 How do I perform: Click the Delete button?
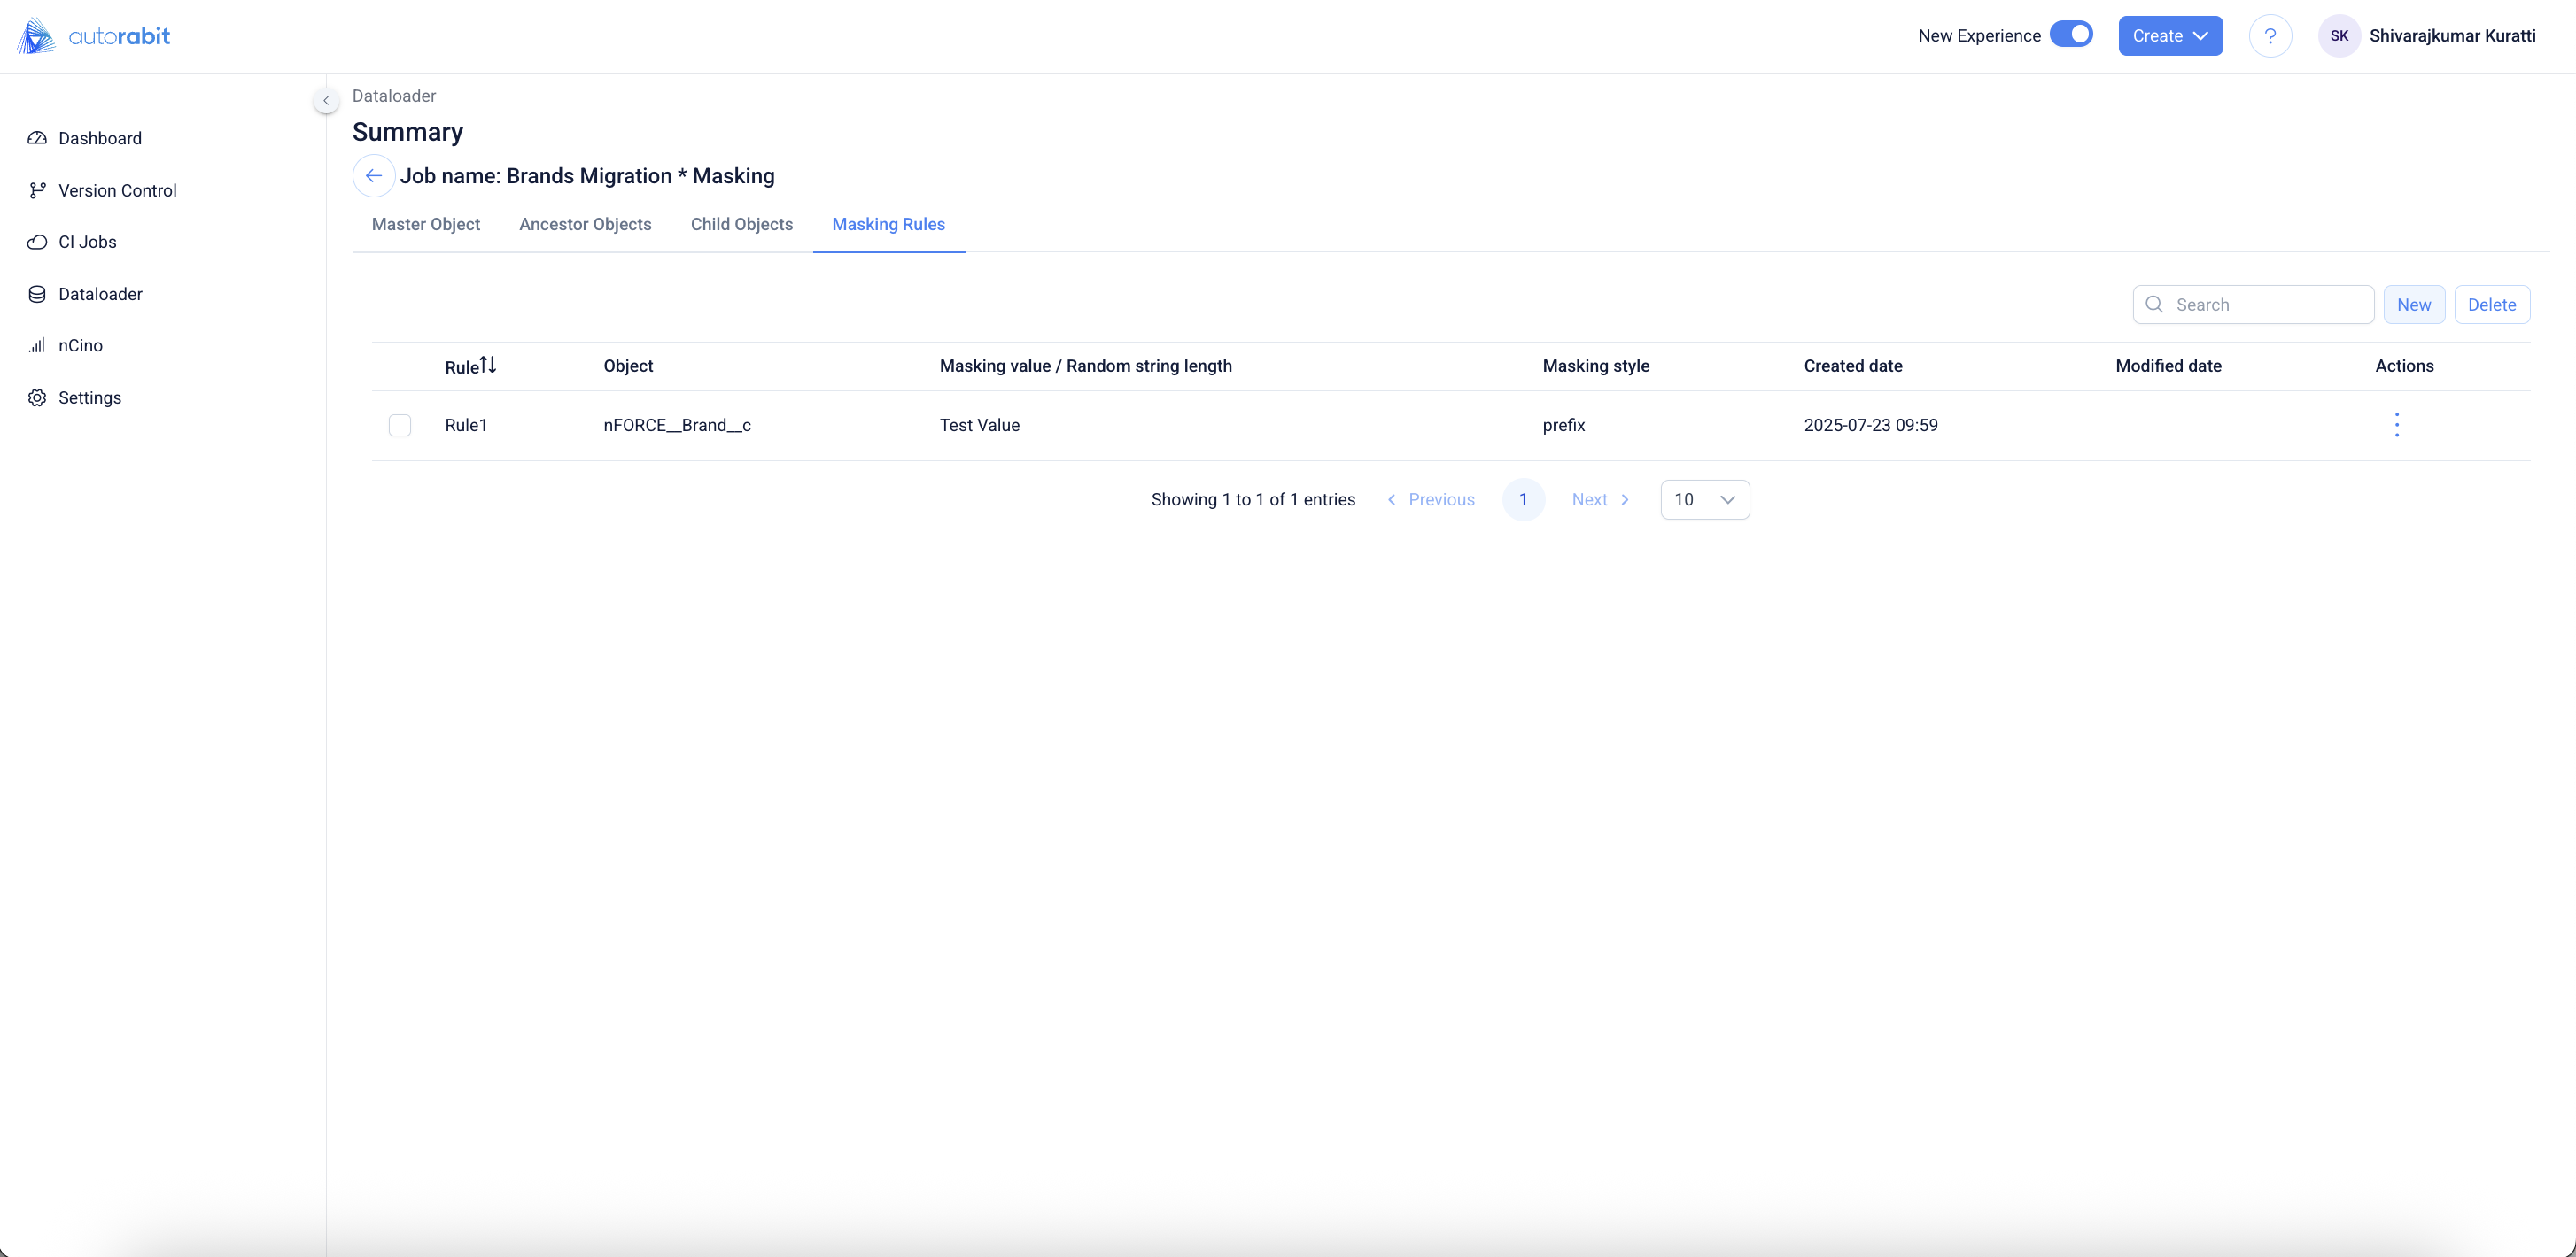(x=2491, y=305)
